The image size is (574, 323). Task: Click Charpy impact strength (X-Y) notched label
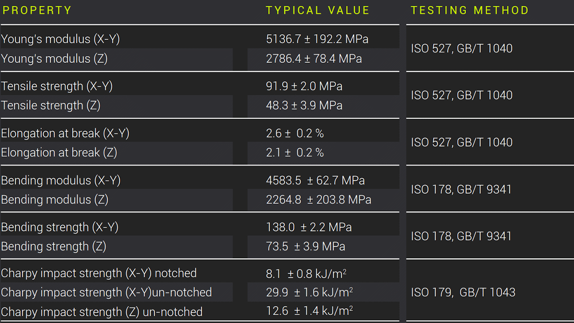point(99,273)
